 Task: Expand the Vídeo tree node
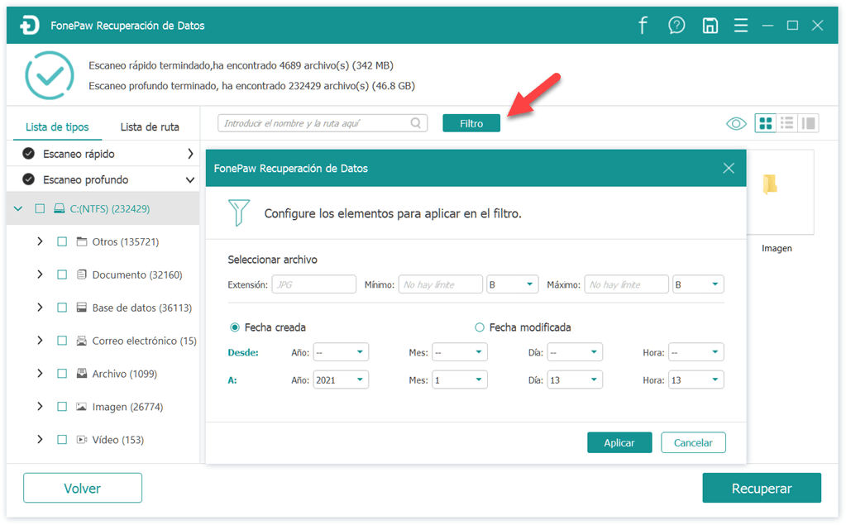(40, 440)
